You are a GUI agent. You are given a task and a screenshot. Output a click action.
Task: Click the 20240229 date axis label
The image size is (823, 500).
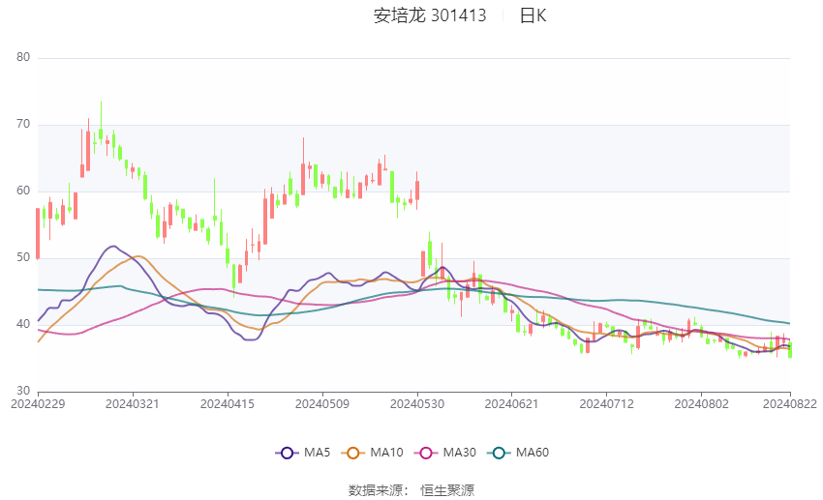[x=38, y=404]
